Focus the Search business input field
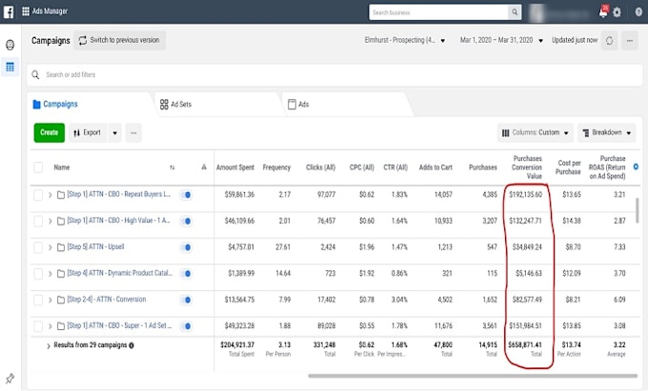This screenshot has width=648, height=391. (438, 12)
